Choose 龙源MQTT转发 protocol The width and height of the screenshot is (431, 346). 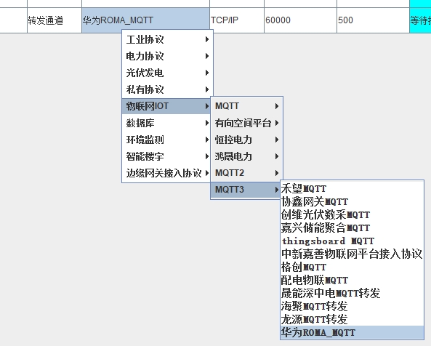pos(352,319)
